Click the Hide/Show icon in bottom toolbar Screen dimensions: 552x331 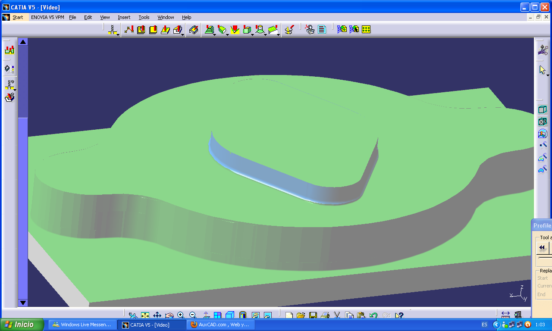coord(255,315)
